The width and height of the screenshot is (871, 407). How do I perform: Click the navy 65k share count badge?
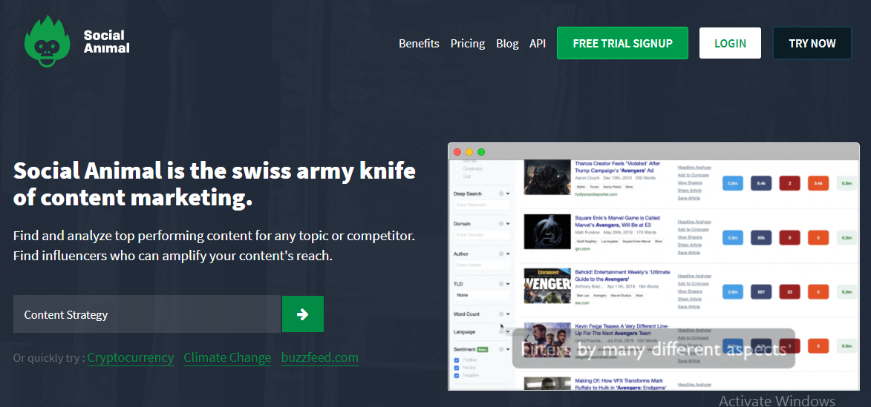761,237
